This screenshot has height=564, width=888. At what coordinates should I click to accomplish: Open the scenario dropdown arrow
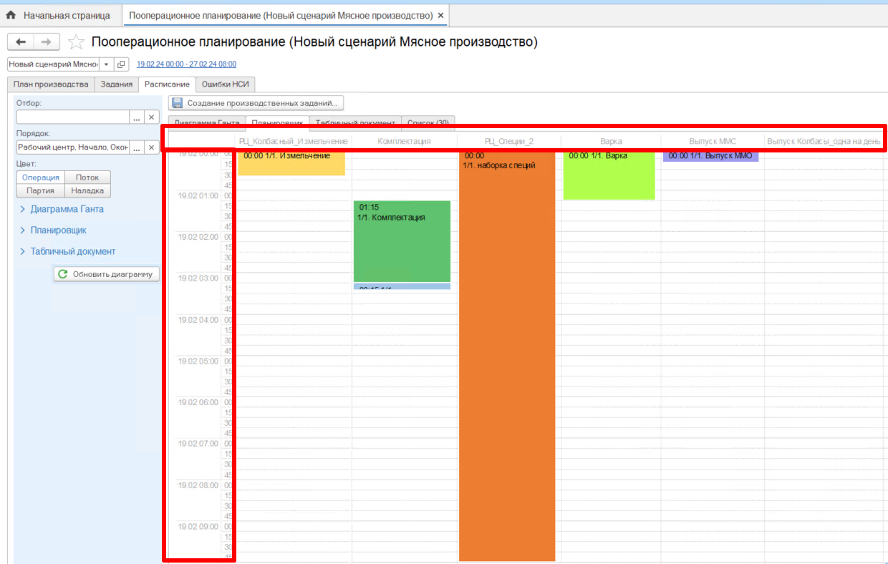tap(106, 64)
